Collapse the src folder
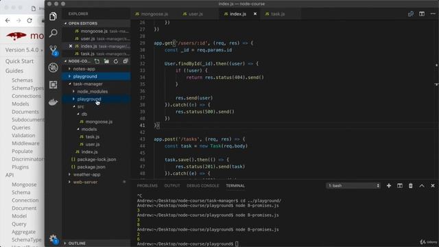 (x=96, y=107)
